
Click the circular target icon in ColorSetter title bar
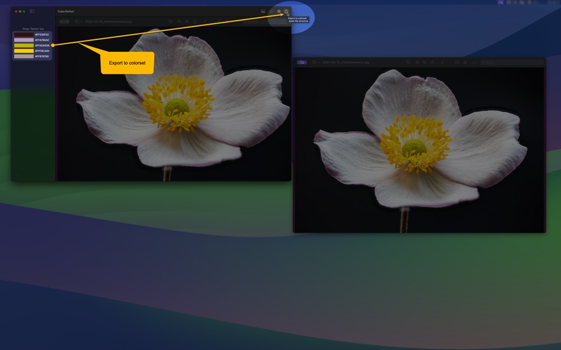click(279, 11)
